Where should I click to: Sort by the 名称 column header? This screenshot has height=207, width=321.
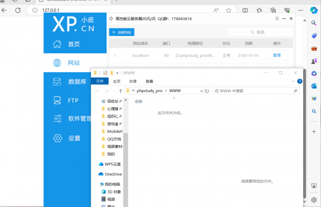coord(139,102)
